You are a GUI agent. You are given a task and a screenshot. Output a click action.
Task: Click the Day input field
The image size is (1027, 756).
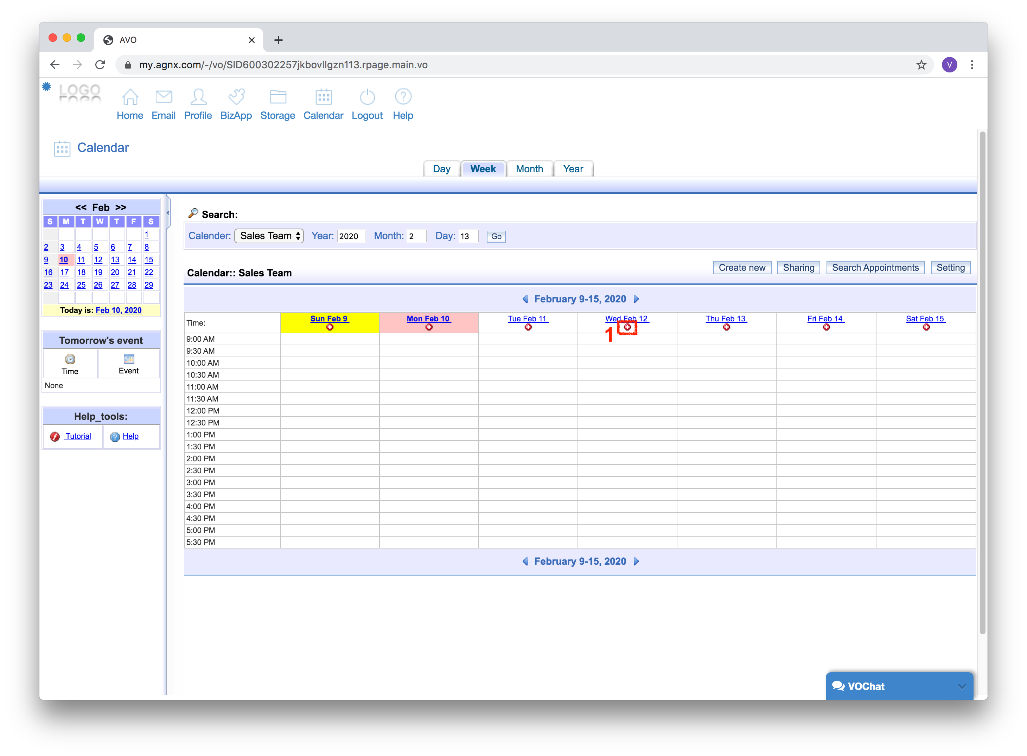(468, 236)
